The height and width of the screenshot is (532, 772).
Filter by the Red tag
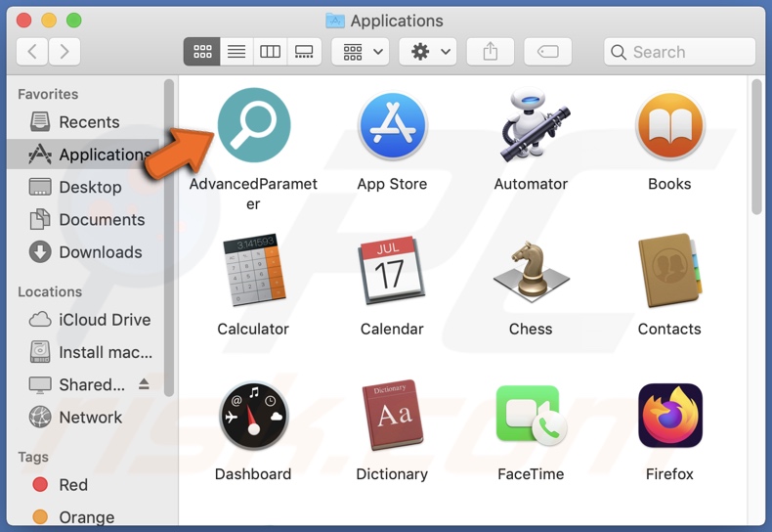tap(84, 485)
